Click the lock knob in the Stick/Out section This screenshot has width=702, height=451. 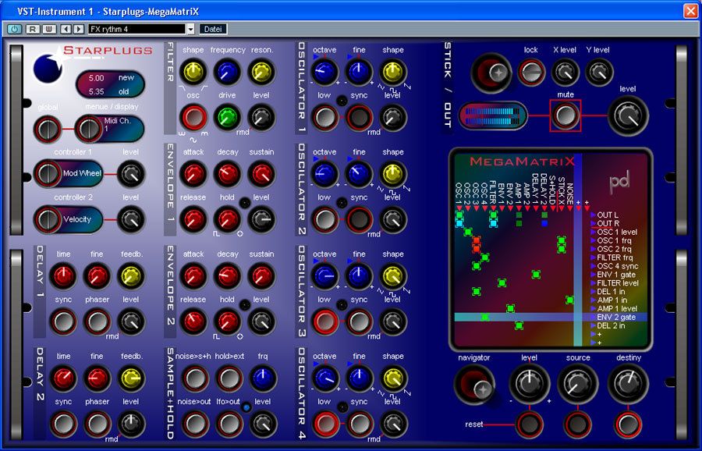click(x=531, y=71)
